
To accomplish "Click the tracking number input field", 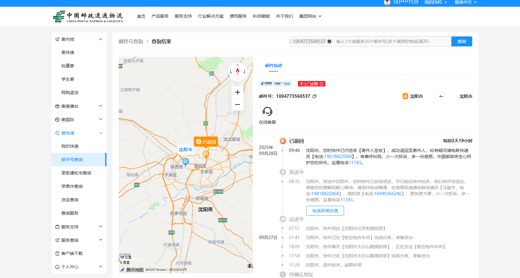I will [x=392, y=41].
